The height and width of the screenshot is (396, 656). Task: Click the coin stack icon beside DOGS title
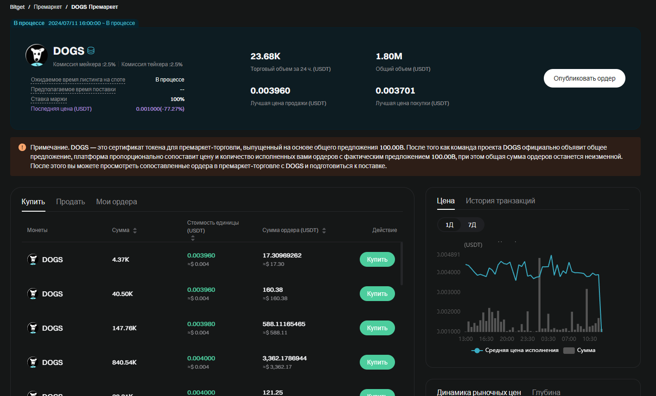pos(91,51)
